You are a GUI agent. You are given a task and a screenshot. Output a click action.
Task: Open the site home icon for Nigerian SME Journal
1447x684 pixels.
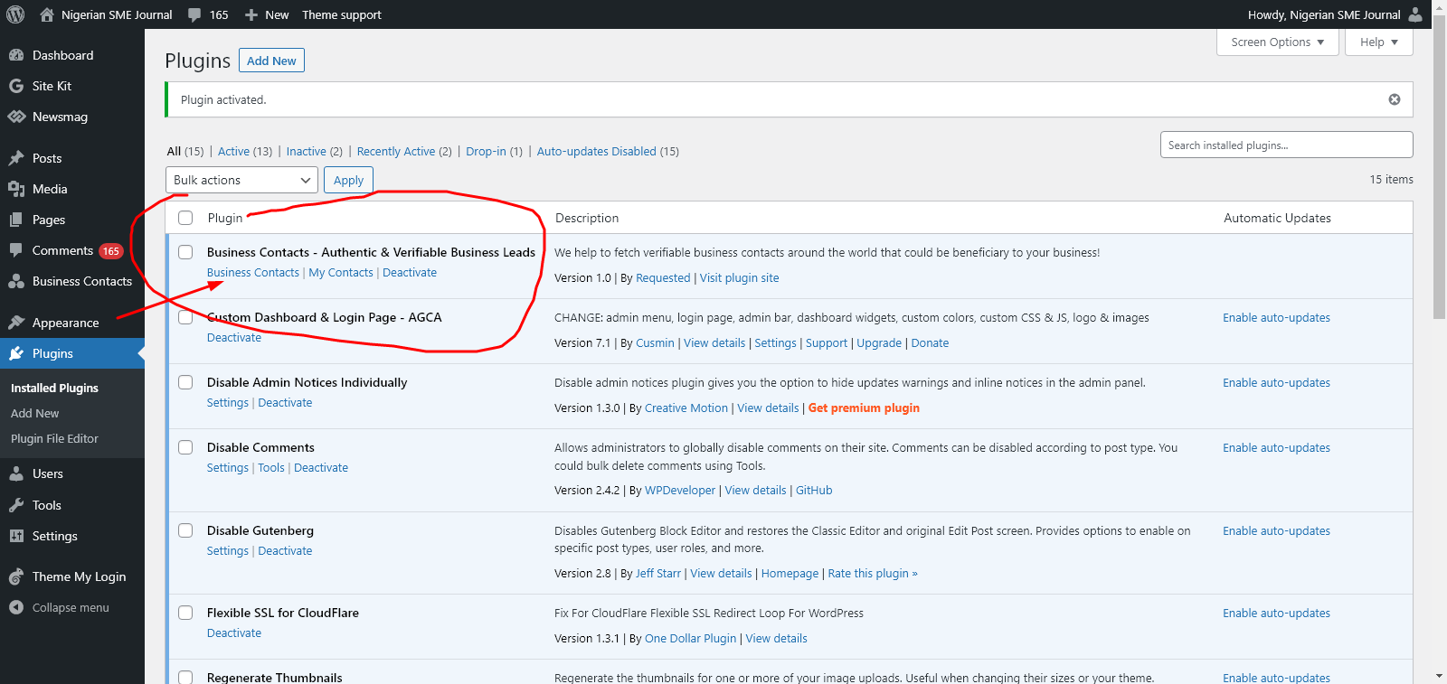coord(47,14)
